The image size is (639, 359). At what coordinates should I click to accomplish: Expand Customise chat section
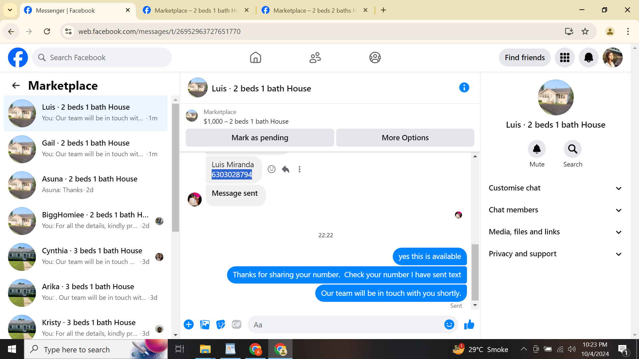tap(555, 188)
